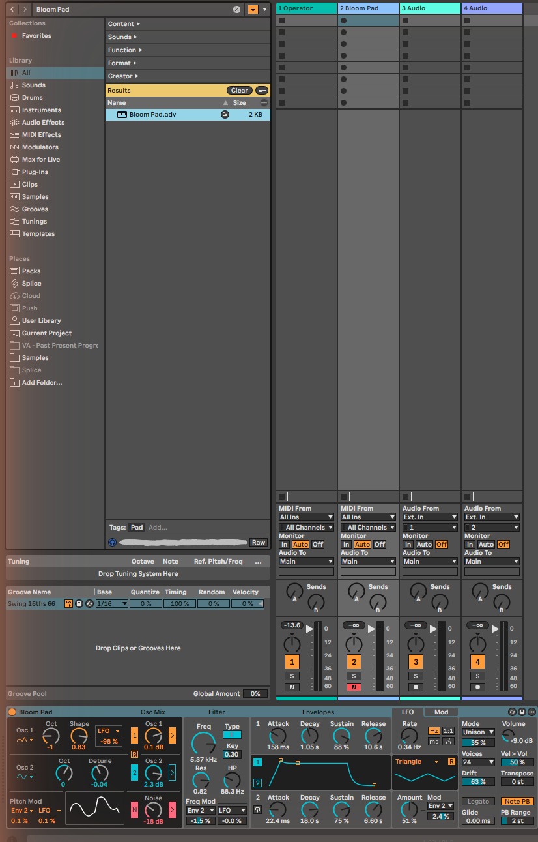Image resolution: width=538 pixels, height=842 pixels.
Task: Adjust the Vel > Vol 50 % slider
Action: coord(517,762)
